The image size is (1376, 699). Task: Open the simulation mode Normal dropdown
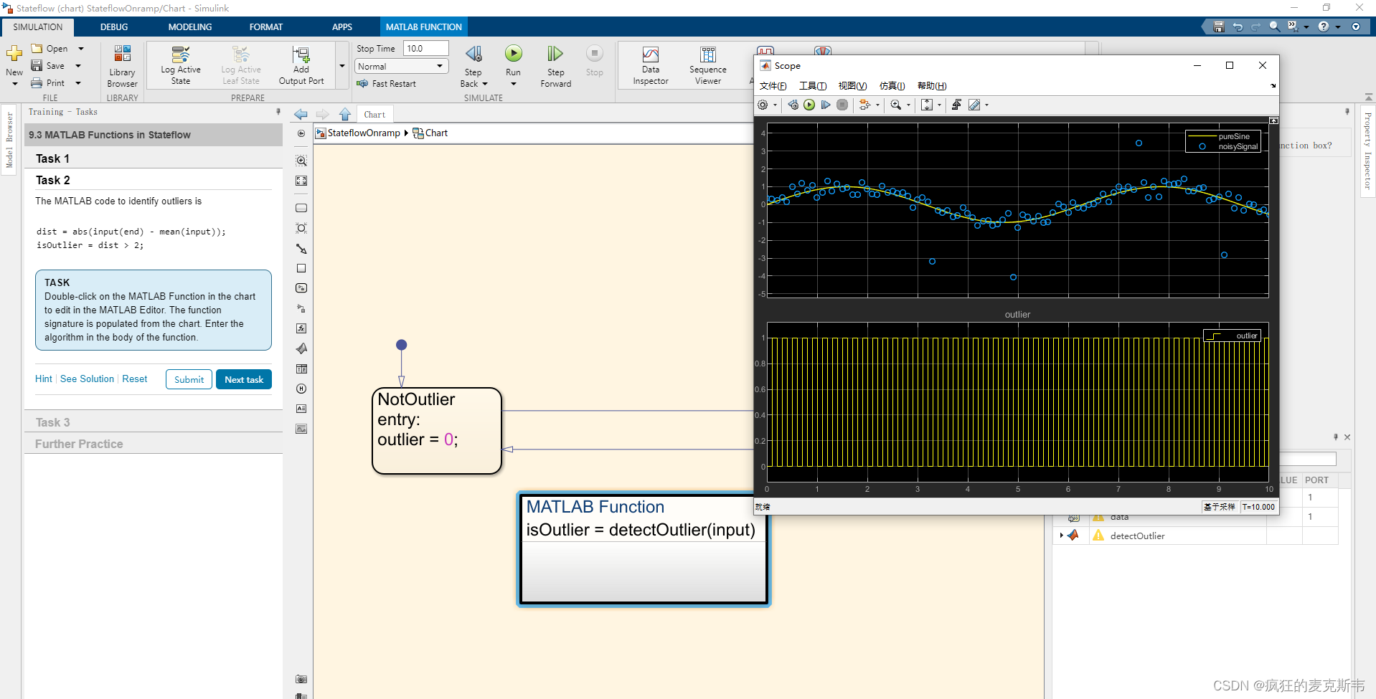(401, 66)
